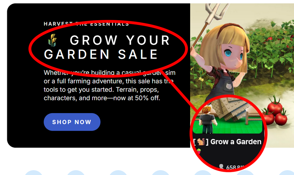Viewport: 294px width, 175px height.
Task: Click the wheat plant icon beside the heading
Action: [x=52, y=40]
